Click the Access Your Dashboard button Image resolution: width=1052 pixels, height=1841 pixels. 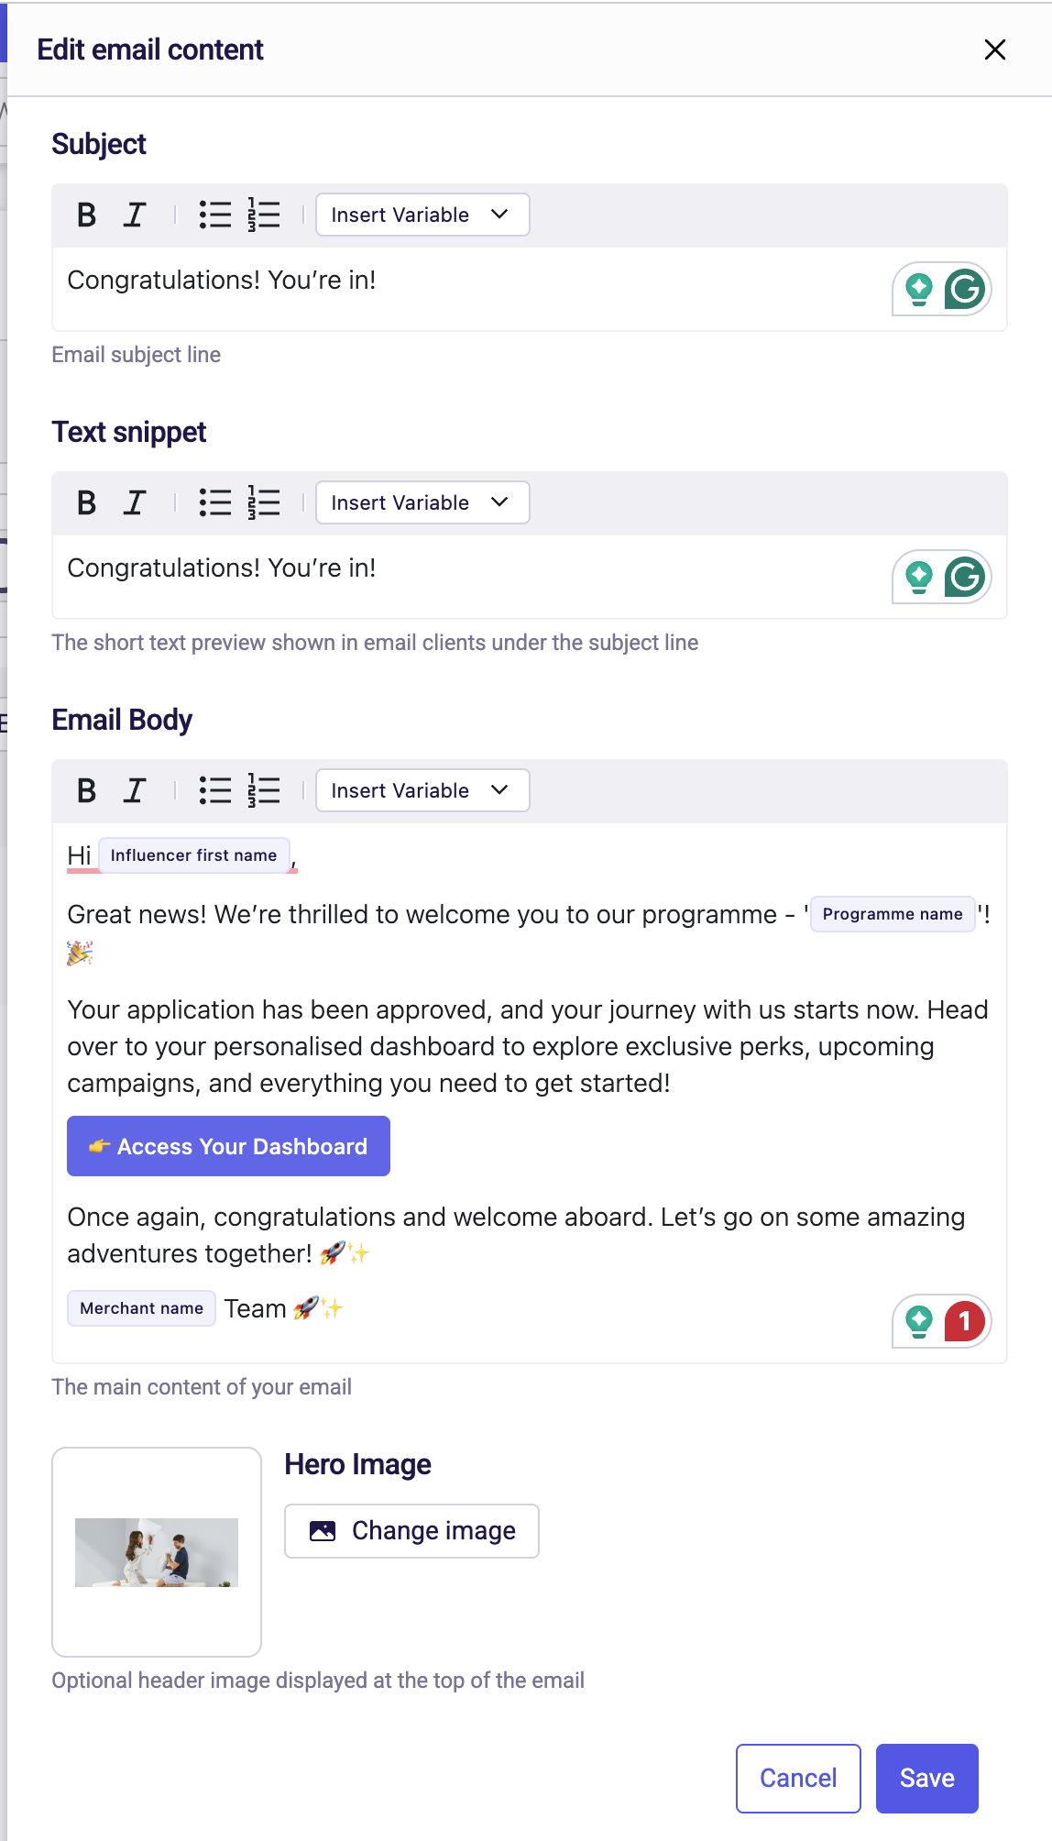click(x=228, y=1146)
